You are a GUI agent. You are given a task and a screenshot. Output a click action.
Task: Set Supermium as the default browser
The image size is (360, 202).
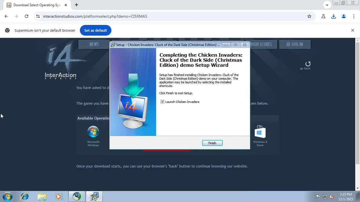pos(96,30)
